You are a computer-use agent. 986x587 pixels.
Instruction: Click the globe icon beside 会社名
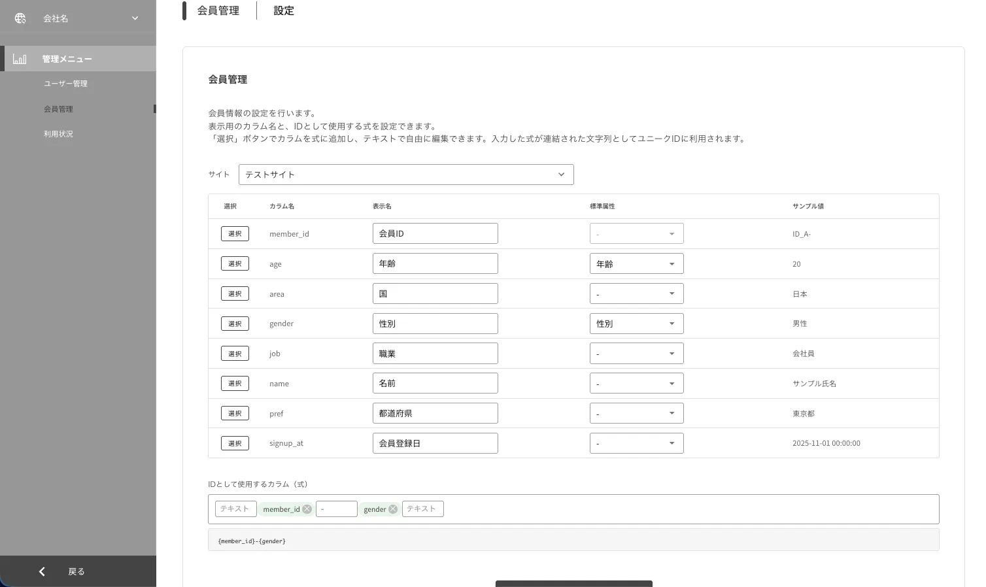pyautogui.click(x=20, y=18)
